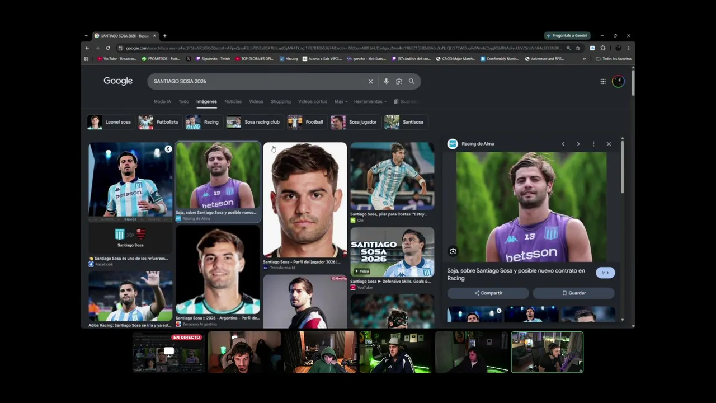
Task: Open the bookmarks bar apps grid icon
Action: (86, 59)
